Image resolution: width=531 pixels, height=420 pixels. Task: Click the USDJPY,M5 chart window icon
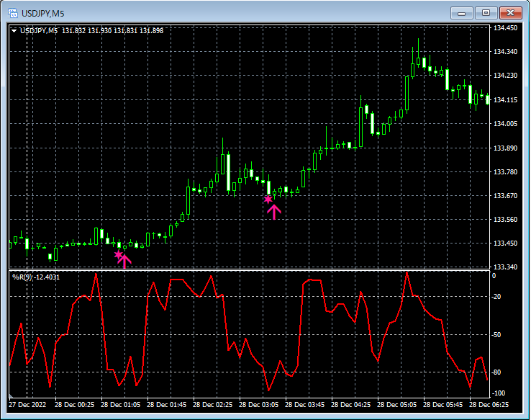tap(13, 13)
